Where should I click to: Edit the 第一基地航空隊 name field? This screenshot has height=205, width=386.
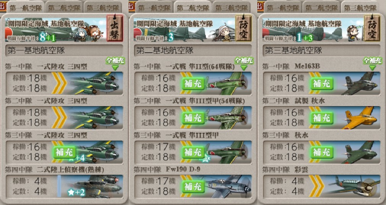[64, 50]
